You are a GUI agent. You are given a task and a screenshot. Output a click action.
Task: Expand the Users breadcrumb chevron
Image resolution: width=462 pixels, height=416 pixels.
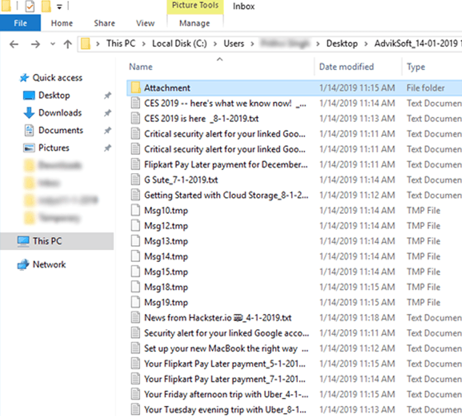[x=252, y=44]
